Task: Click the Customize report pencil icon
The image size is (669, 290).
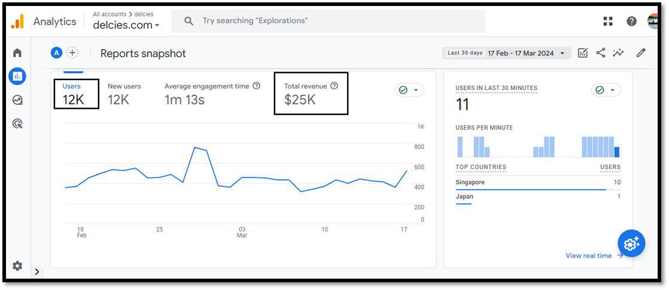Action: [x=641, y=53]
